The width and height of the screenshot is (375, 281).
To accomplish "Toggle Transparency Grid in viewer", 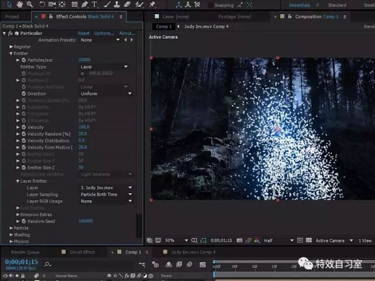I will (x=309, y=241).
